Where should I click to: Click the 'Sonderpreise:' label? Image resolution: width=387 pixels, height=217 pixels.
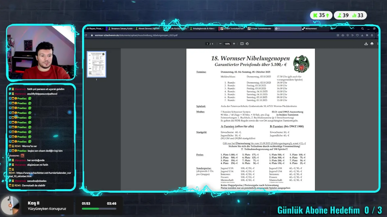(204, 168)
